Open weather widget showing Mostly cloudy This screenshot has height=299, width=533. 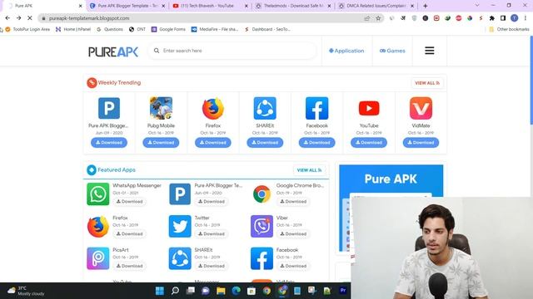pos(26,291)
